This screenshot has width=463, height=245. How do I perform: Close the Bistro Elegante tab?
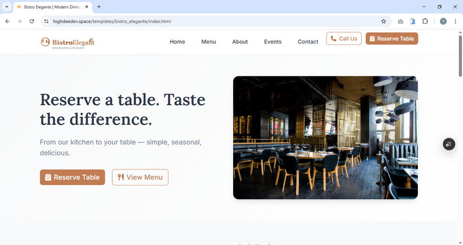87,7
